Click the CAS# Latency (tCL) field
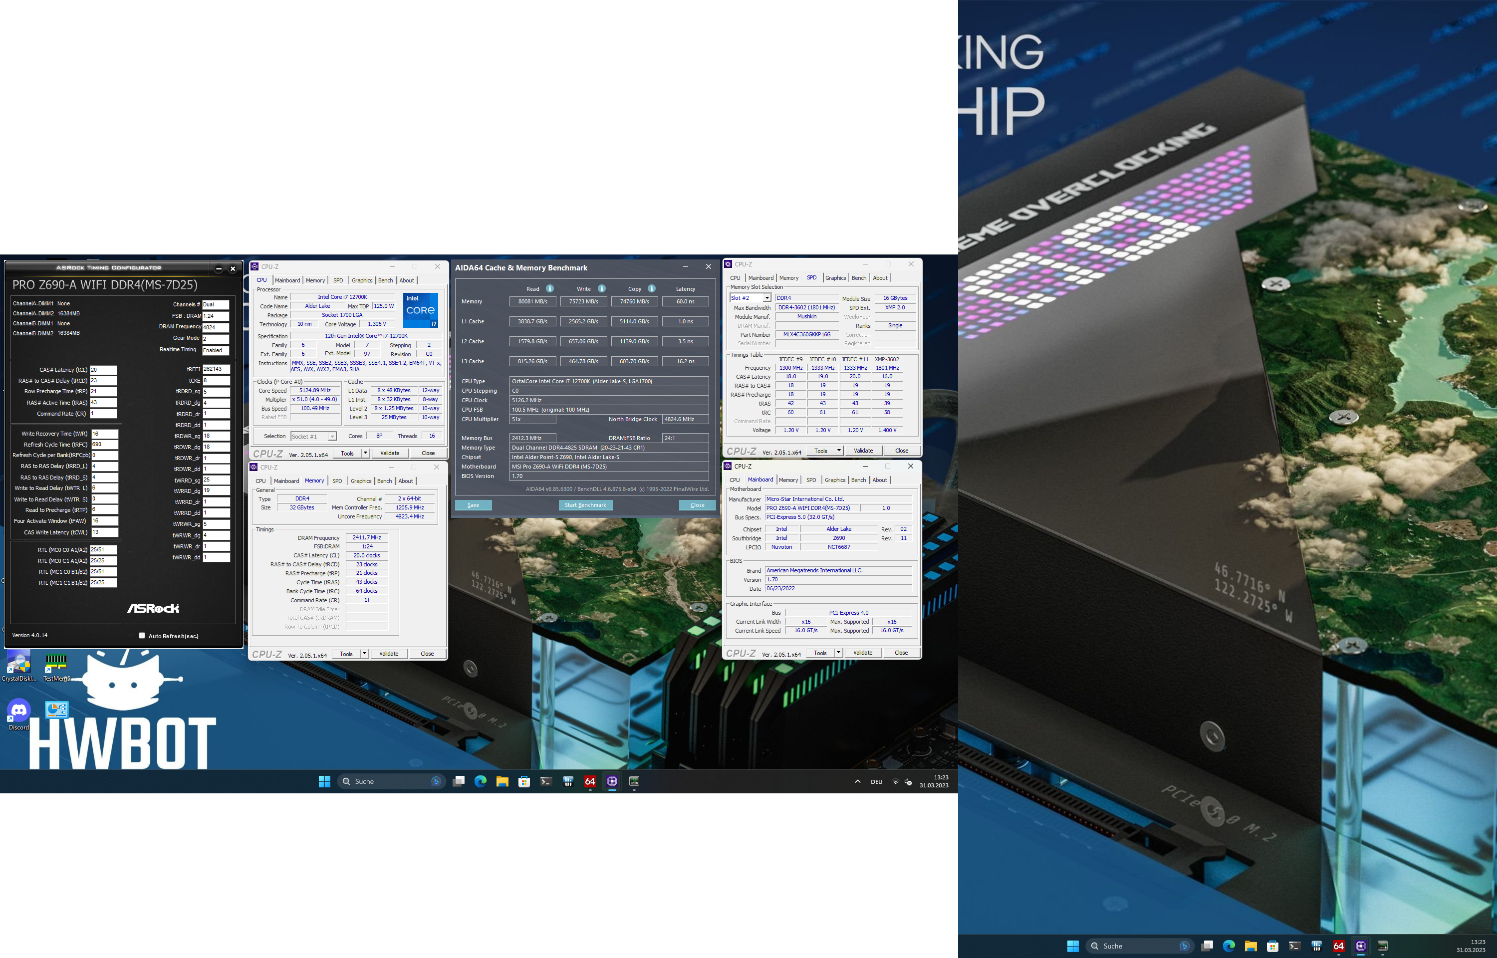Viewport: 1497px width, 958px height. pos(103,370)
